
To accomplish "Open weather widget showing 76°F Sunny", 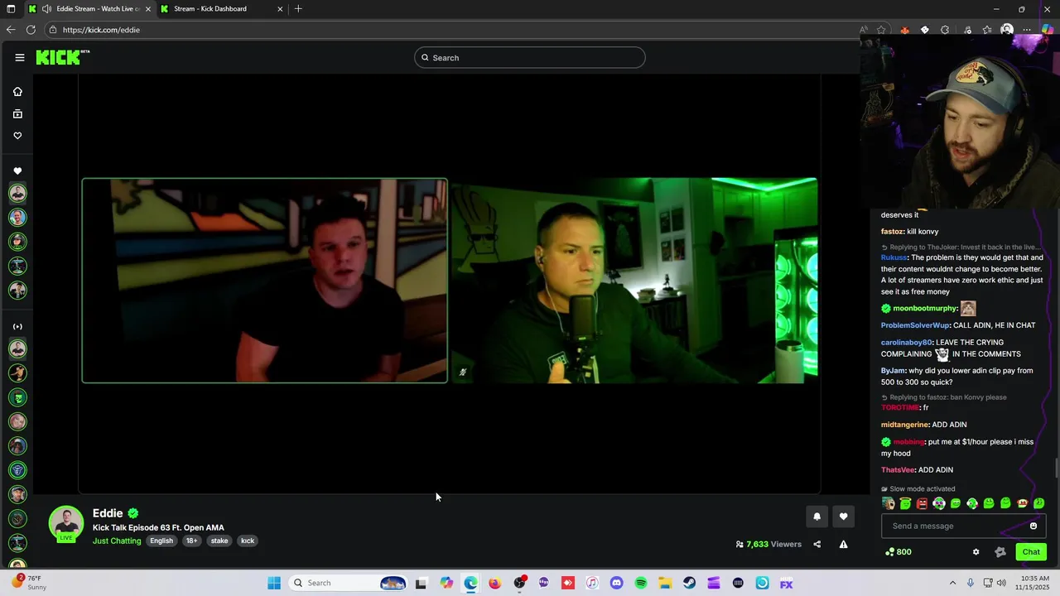I will coord(29,583).
